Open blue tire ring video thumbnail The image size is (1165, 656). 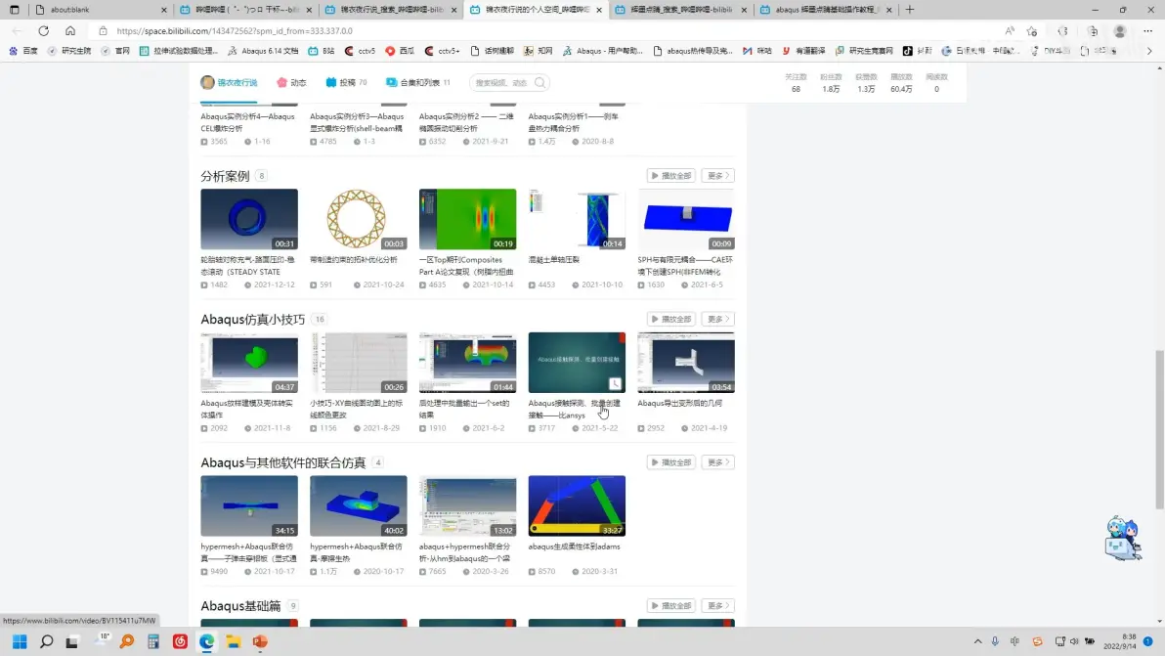click(x=249, y=219)
